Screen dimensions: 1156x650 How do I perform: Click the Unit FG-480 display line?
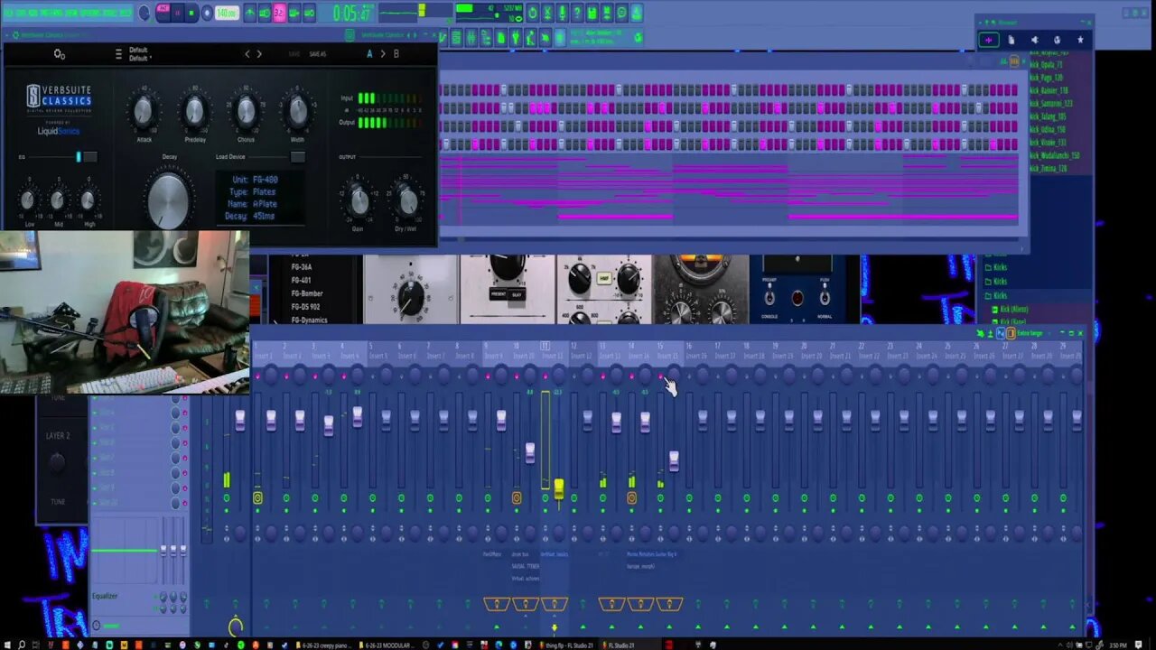click(255, 180)
